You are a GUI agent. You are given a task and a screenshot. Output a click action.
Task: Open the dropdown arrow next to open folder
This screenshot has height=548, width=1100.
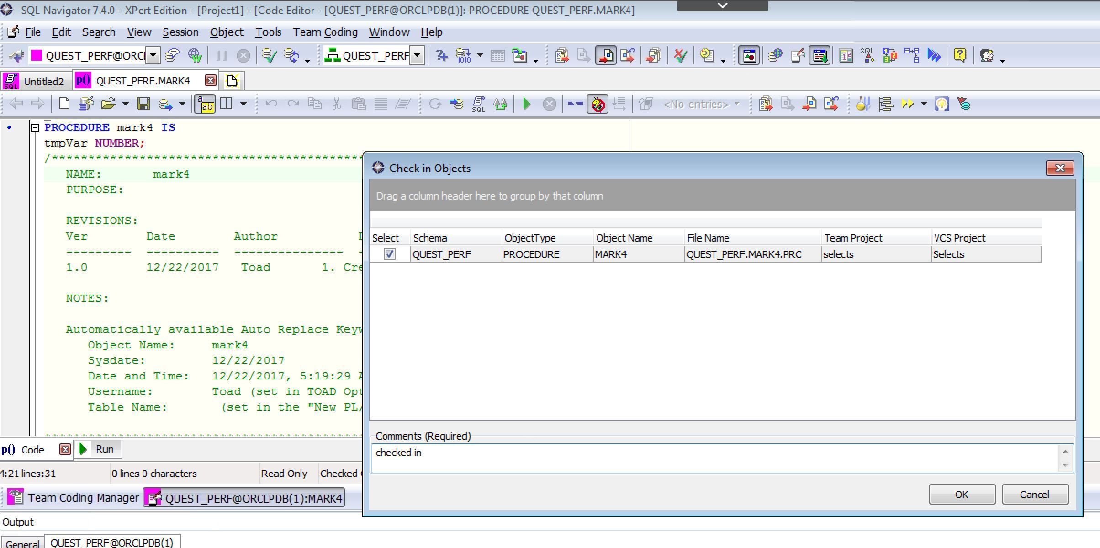[x=125, y=104]
